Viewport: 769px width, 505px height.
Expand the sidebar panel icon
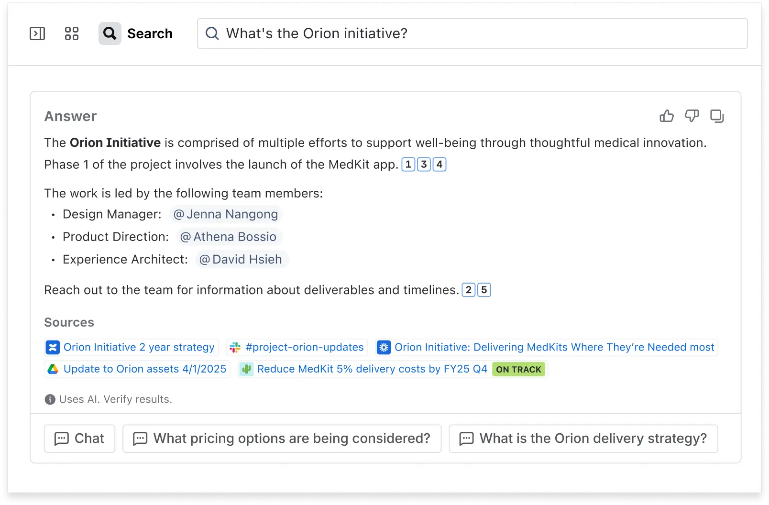point(37,33)
